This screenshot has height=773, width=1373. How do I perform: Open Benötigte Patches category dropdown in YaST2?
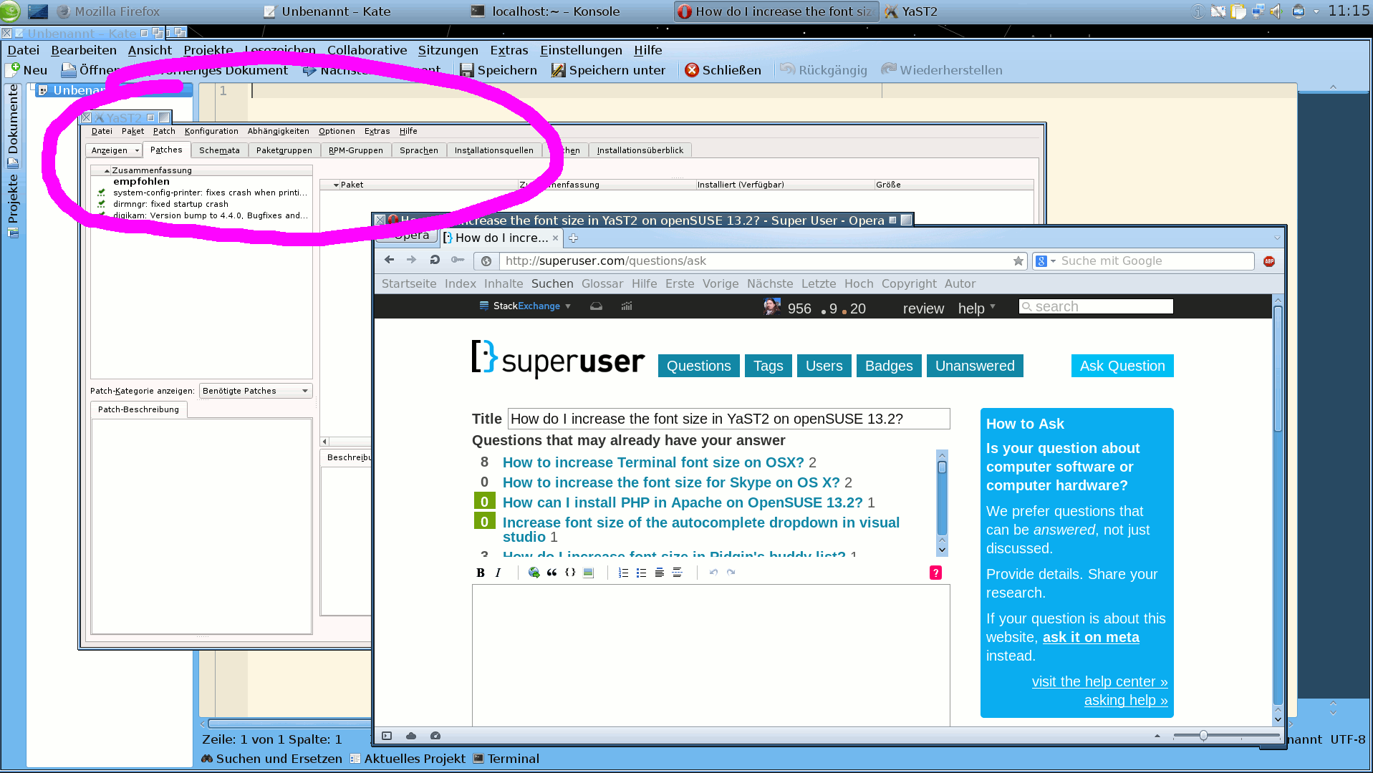[256, 391]
